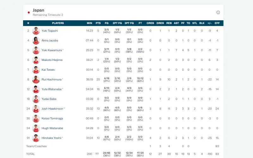Click Hawkinson's 5/6 free throw cell
253x158 pixels.
point(140,109)
